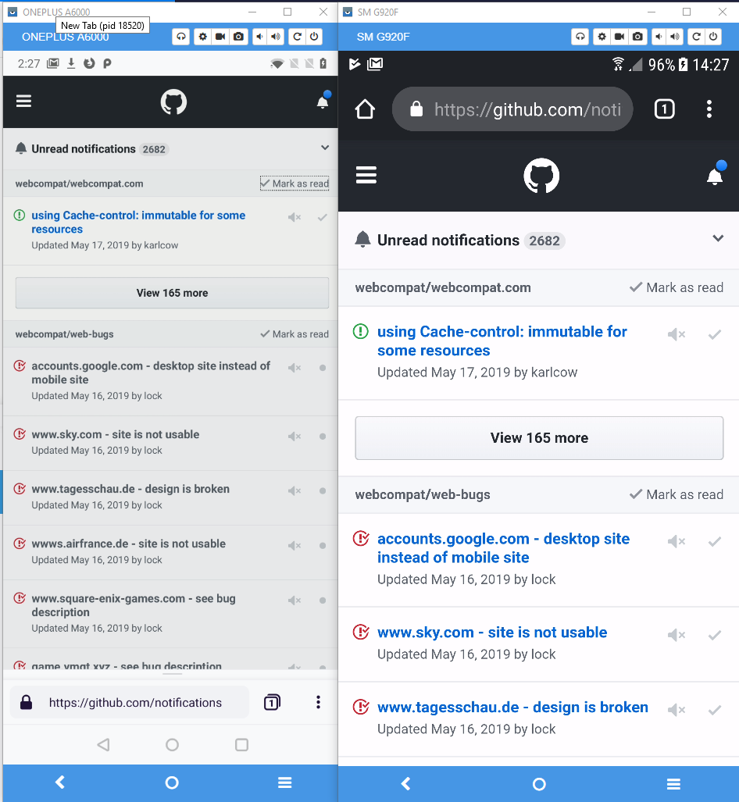Mark www.sky.com notification read on SM G920F

click(x=715, y=635)
